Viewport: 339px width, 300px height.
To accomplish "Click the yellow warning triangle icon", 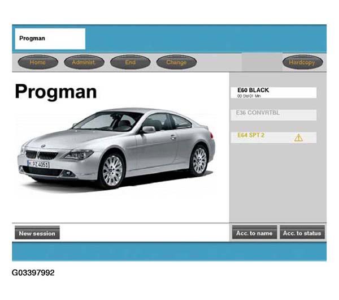I will [298, 138].
